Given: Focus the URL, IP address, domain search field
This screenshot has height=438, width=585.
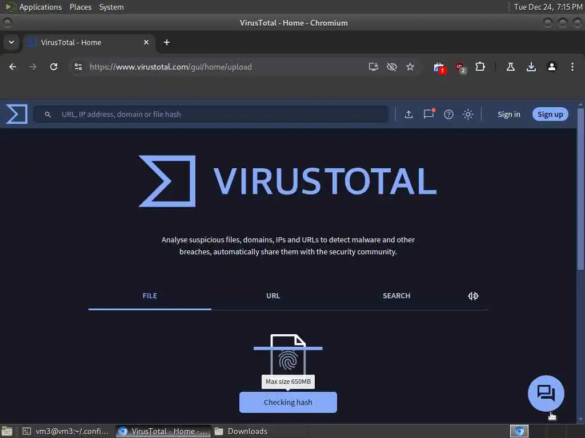Looking at the screenshot, I should tap(211, 114).
